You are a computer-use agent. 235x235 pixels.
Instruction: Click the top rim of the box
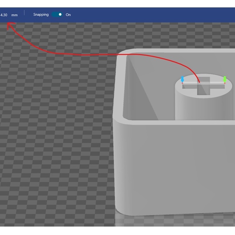click(176, 51)
